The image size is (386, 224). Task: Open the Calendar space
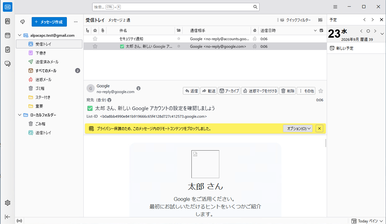8,35
